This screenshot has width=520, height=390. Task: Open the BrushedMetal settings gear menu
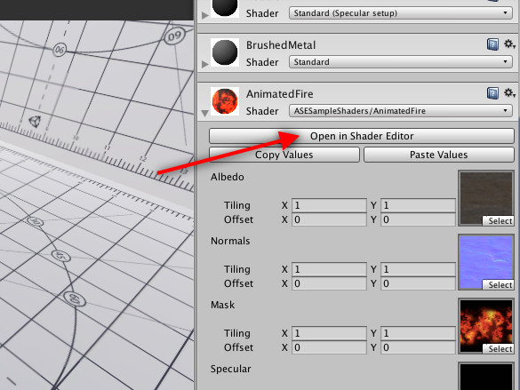point(509,44)
